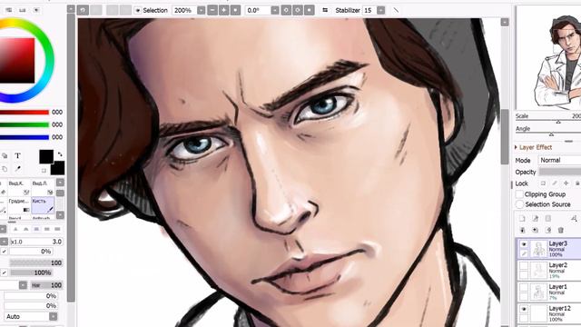
Task: Click the layer Opacity slider
Action: (559, 172)
